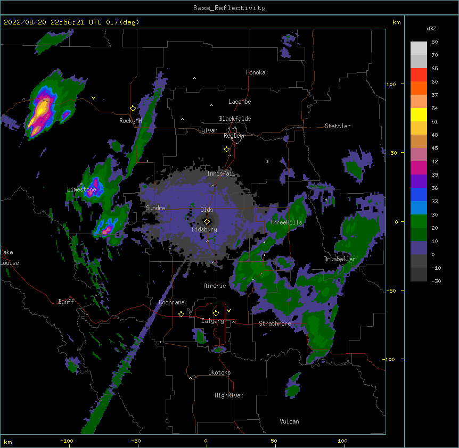Click the yellow V marker northeast of Calgary
The image size is (459, 448).
tap(228, 311)
